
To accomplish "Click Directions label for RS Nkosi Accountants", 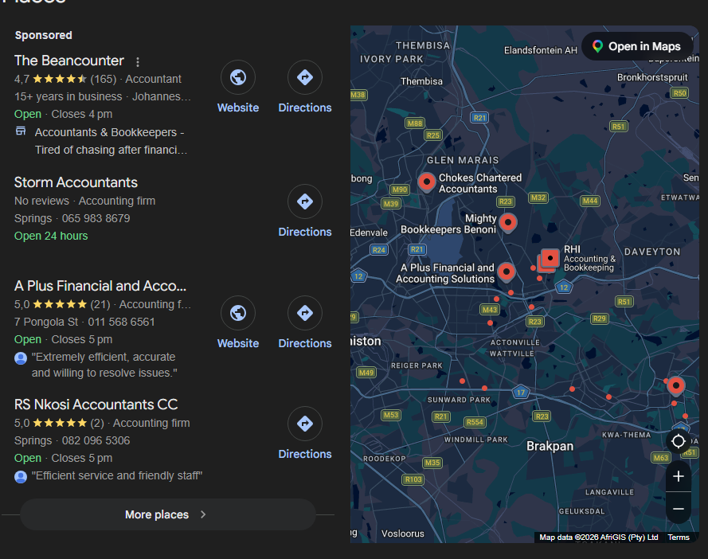I will tap(305, 454).
